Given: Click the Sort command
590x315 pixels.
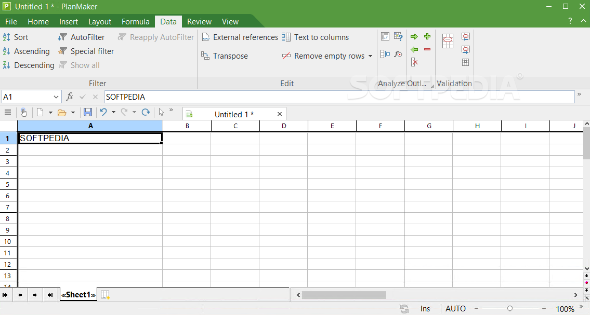Looking at the screenshot, I should (16, 37).
